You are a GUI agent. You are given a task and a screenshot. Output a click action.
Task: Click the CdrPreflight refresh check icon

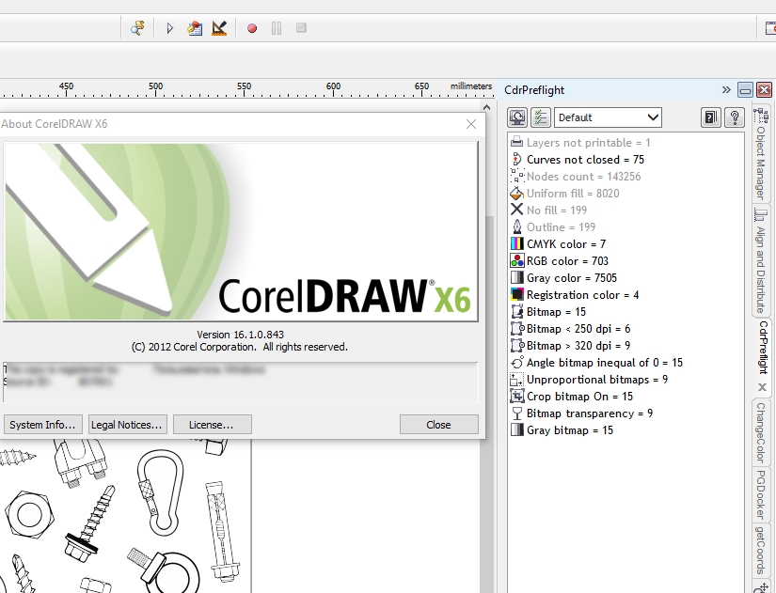pyautogui.click(x=517, y=117)
